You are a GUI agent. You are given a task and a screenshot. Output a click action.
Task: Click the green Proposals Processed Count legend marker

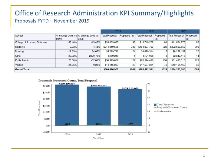coord(155,107)
